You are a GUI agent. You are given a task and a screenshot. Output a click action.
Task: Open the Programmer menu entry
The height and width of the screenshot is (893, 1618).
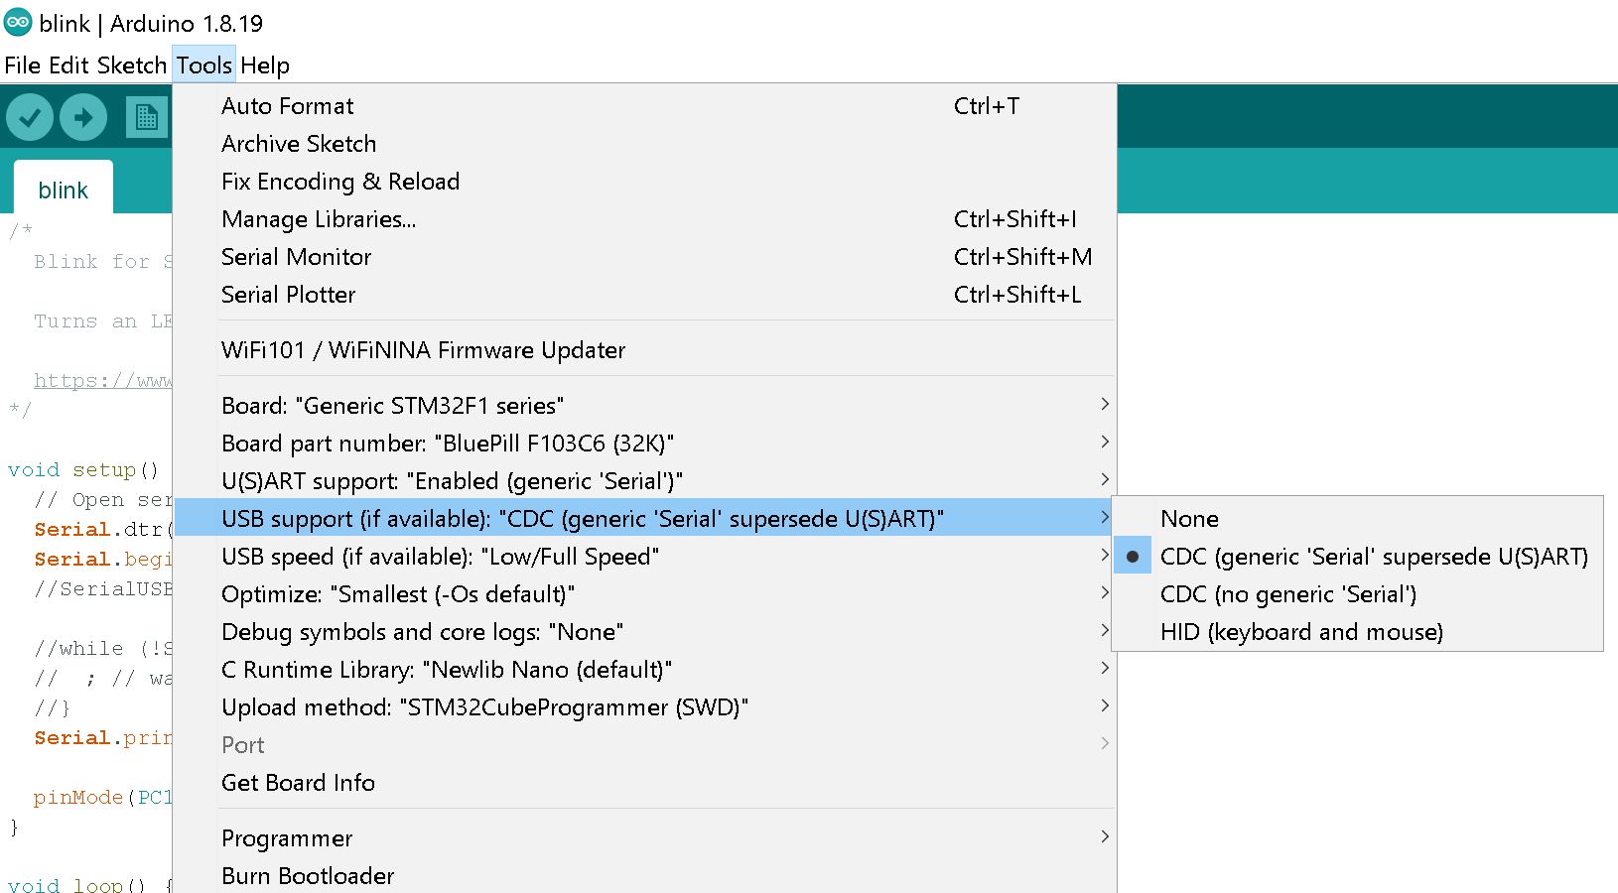(644, 838)
